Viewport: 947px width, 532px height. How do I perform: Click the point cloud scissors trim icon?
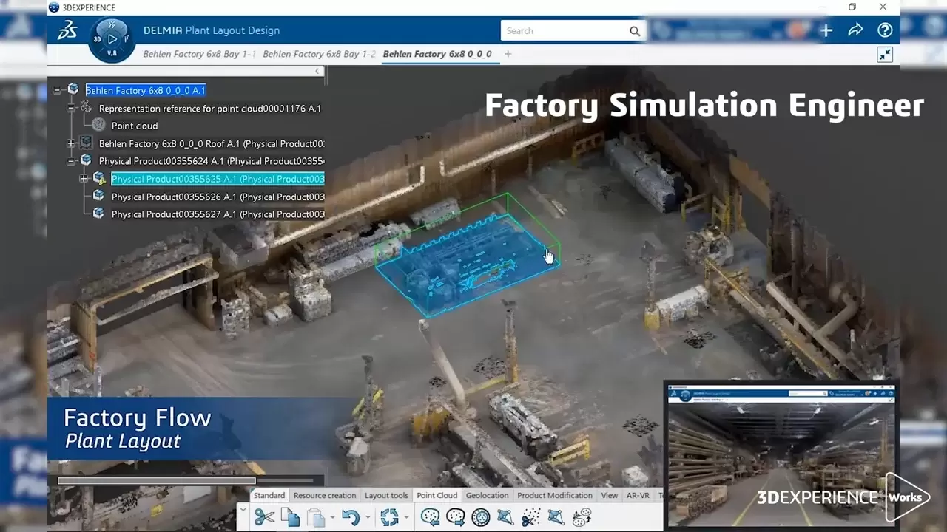point(530,517)
